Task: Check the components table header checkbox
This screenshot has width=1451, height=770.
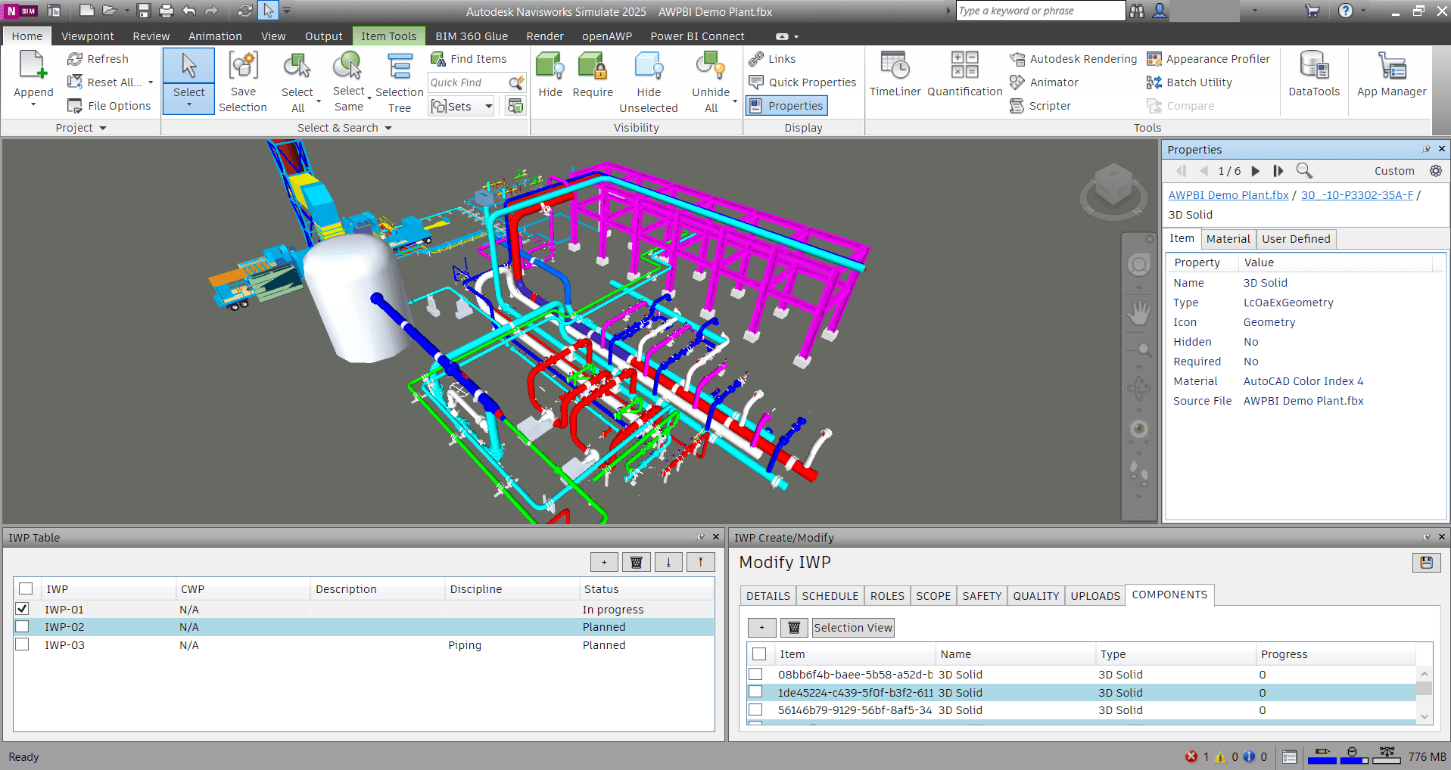Action: (x=759, y=654)
